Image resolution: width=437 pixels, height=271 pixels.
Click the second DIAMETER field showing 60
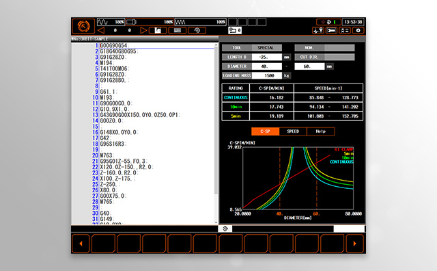click(309, 66)
